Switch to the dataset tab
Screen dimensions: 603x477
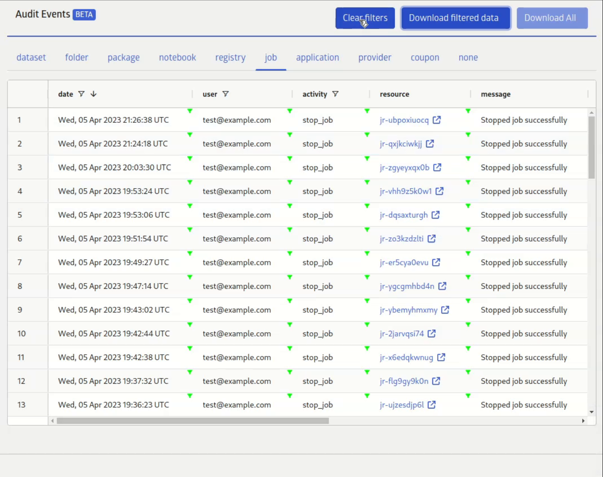(31, 57)
